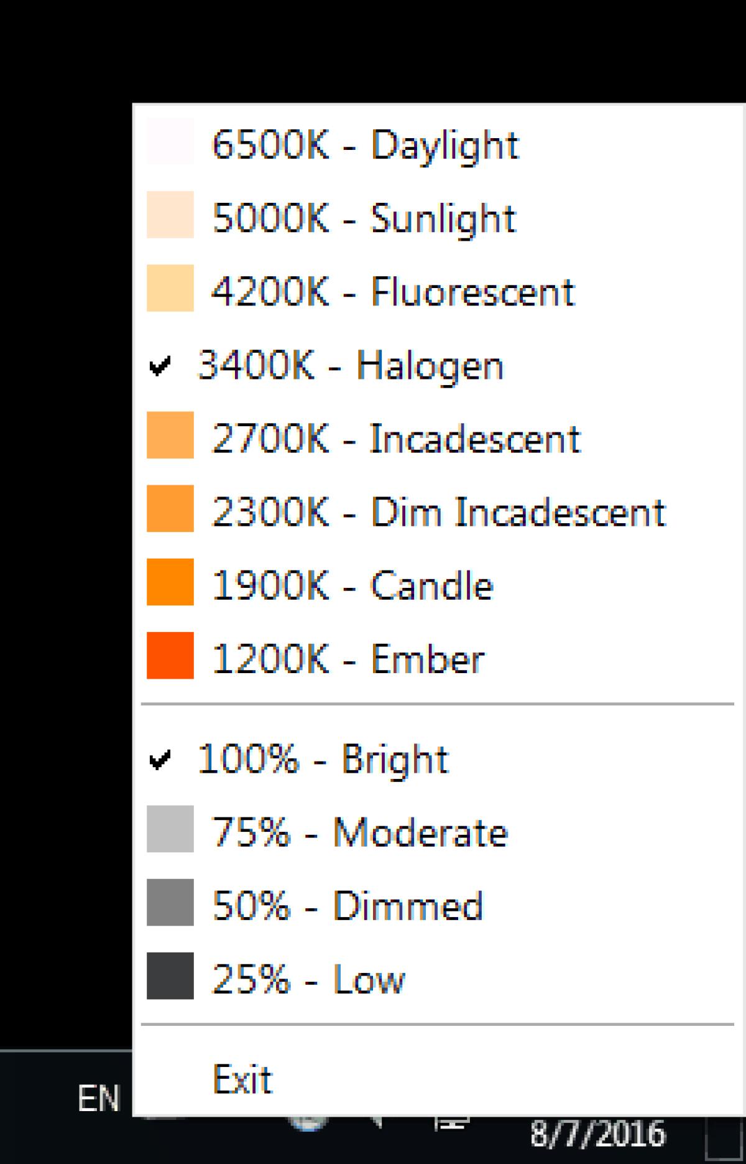The width and height of the screenshot is (746, 1164).
Task: Click Exit to quit the app
Action: coord(242,1079)
